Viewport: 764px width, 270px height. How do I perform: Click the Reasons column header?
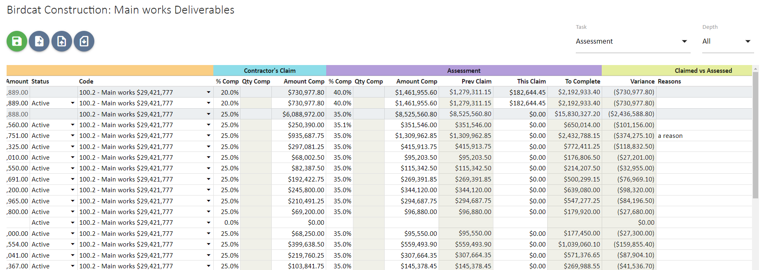tap(669, 81)
